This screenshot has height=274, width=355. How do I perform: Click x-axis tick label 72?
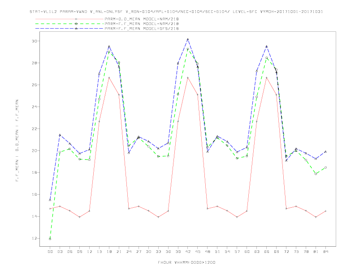point(286,252)
